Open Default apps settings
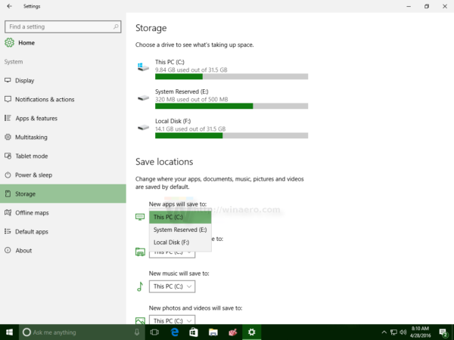The height and width of the screenshot is (340, 454). point(63,232)
